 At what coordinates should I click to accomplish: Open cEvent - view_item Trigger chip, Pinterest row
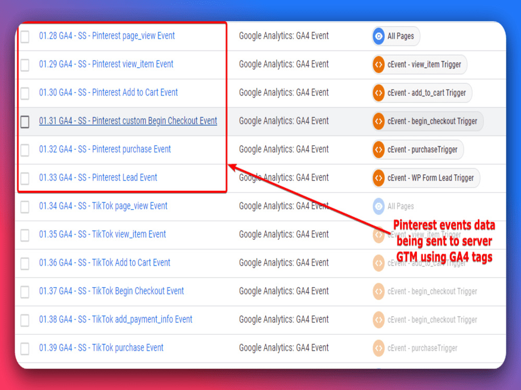(419, 64)
